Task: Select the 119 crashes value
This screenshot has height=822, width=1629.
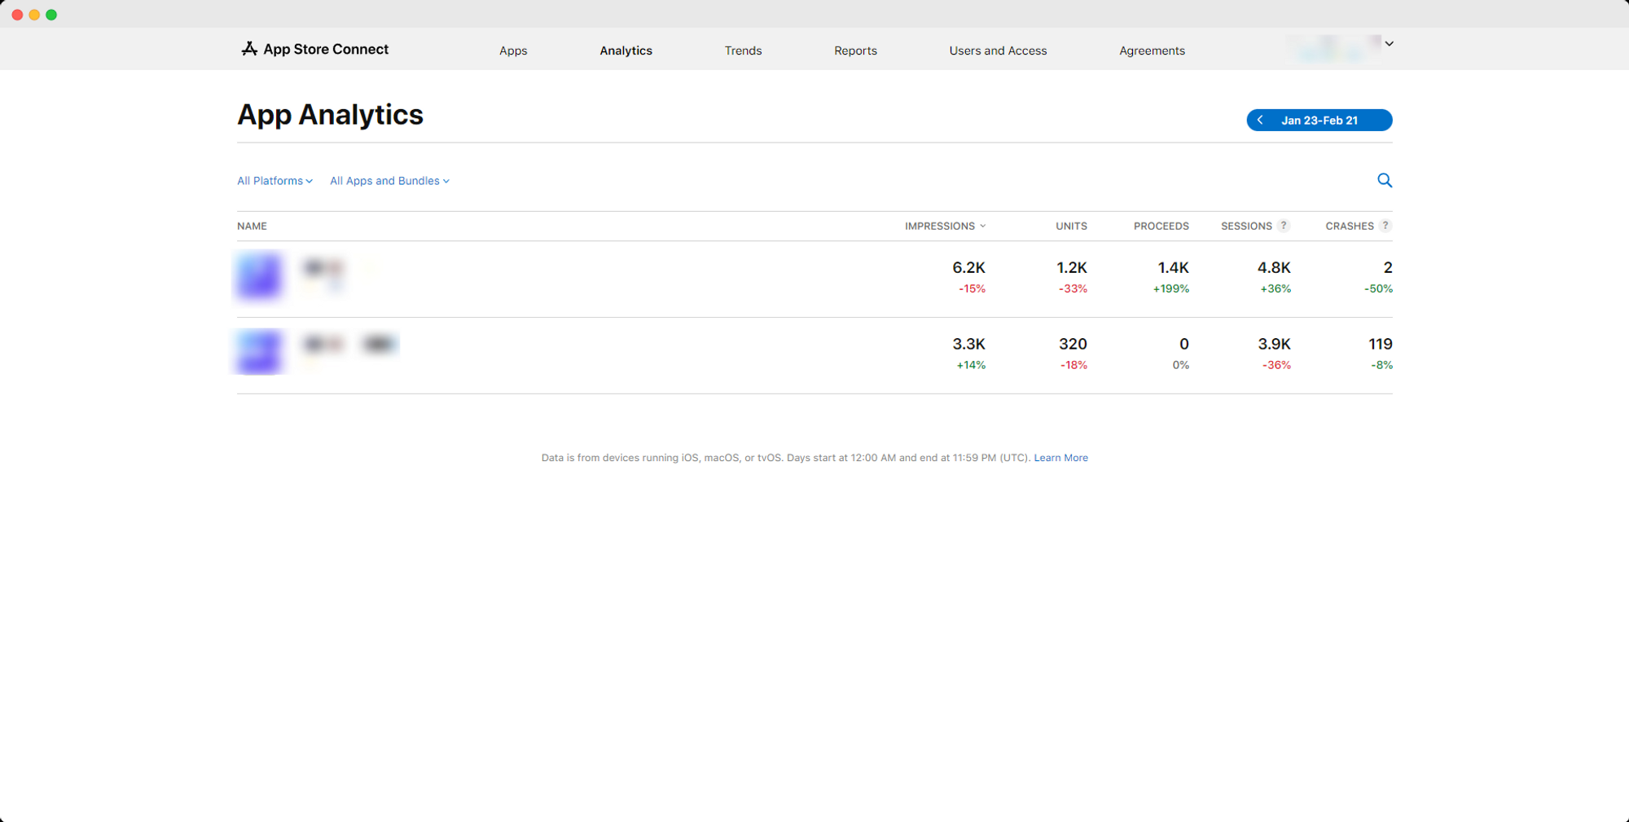Action: pos(1381,344)
